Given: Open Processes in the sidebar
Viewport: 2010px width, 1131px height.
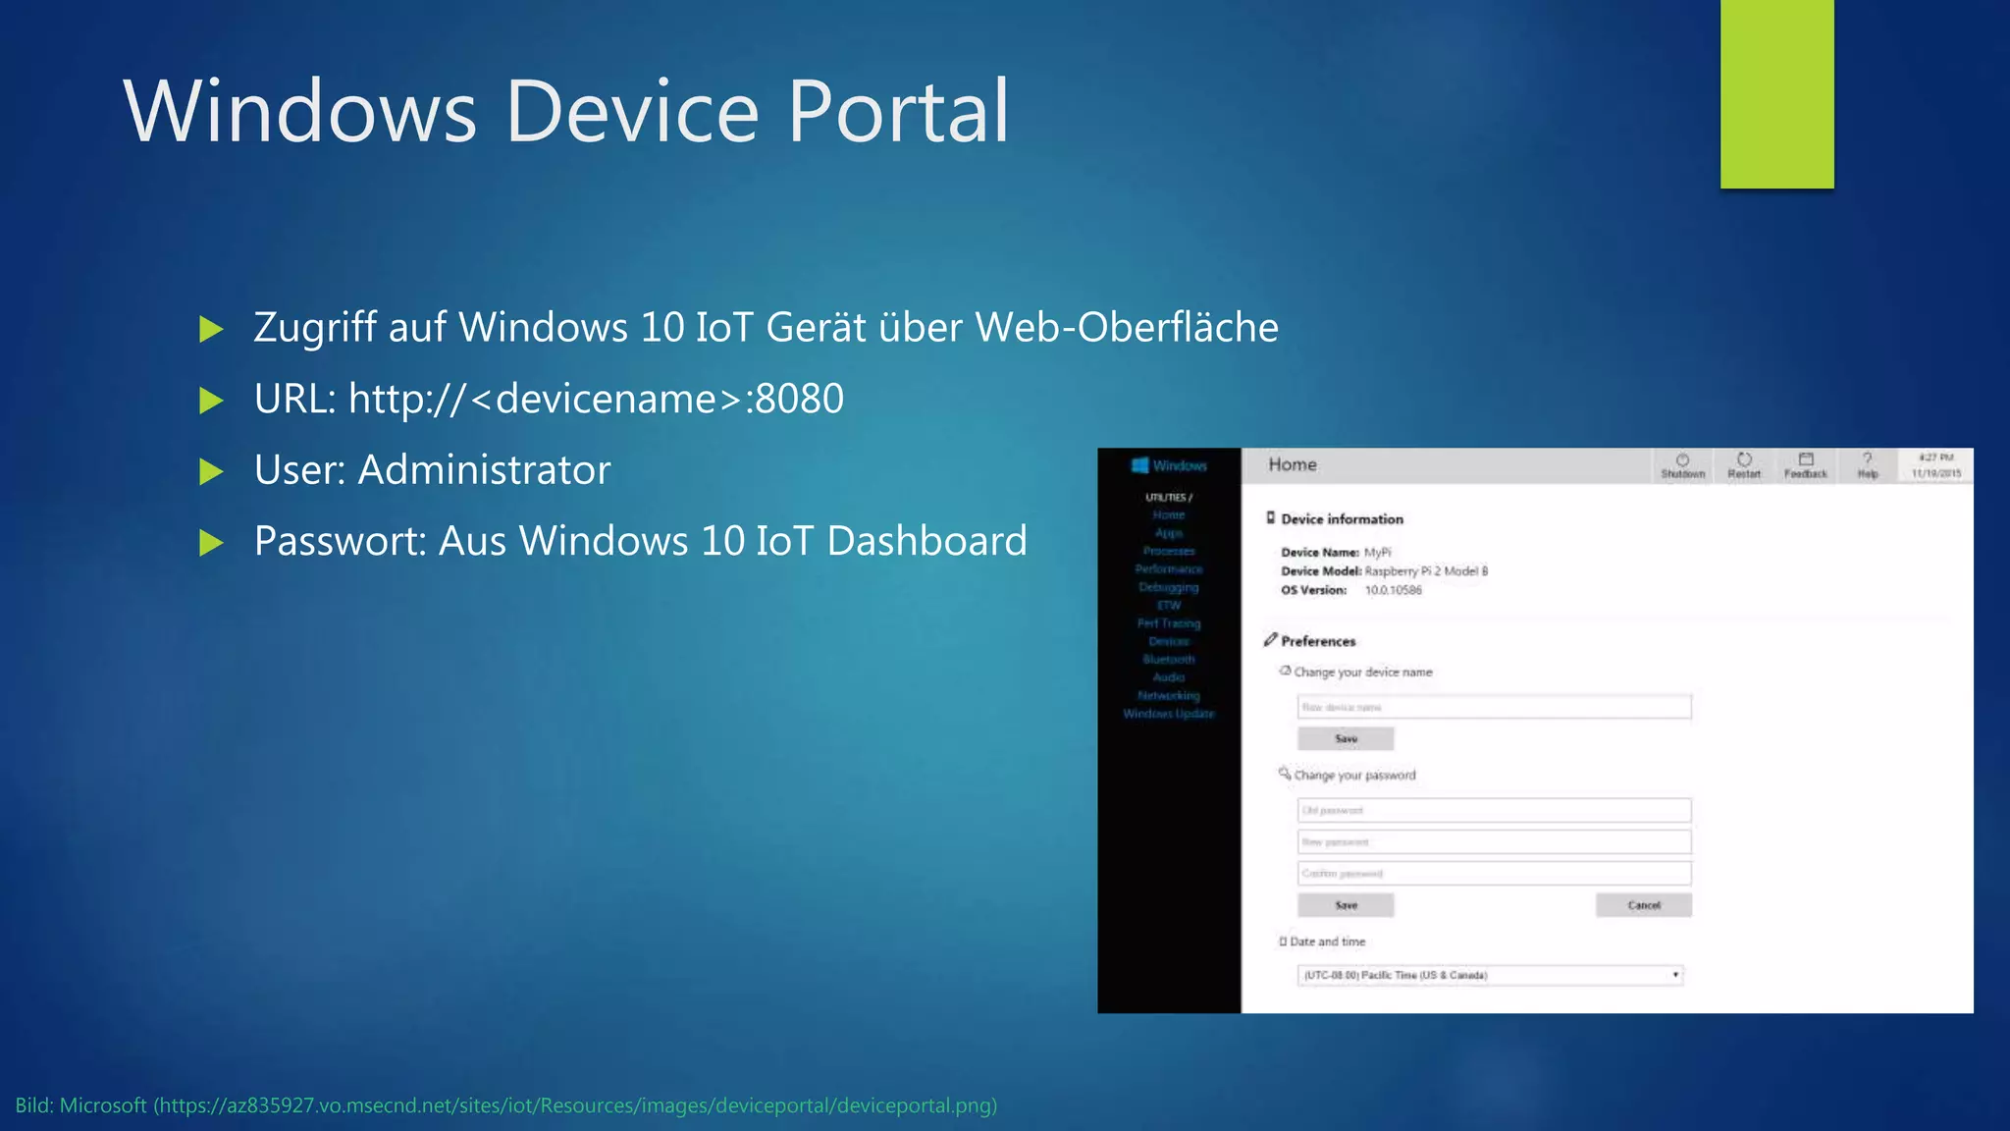Looking at the screenshot, I should [1169, 551].
